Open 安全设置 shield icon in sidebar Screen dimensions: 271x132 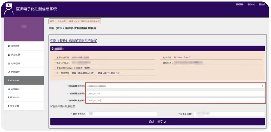[x=9, y=106]
